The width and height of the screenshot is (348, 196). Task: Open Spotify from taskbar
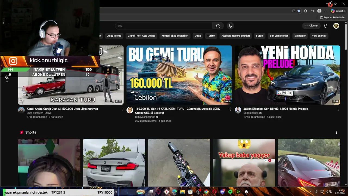230,192
